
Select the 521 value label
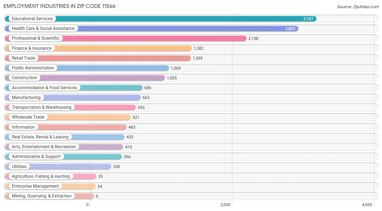pos(136,117)
